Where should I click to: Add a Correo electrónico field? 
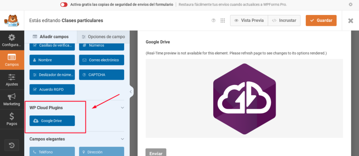(102, 60)
